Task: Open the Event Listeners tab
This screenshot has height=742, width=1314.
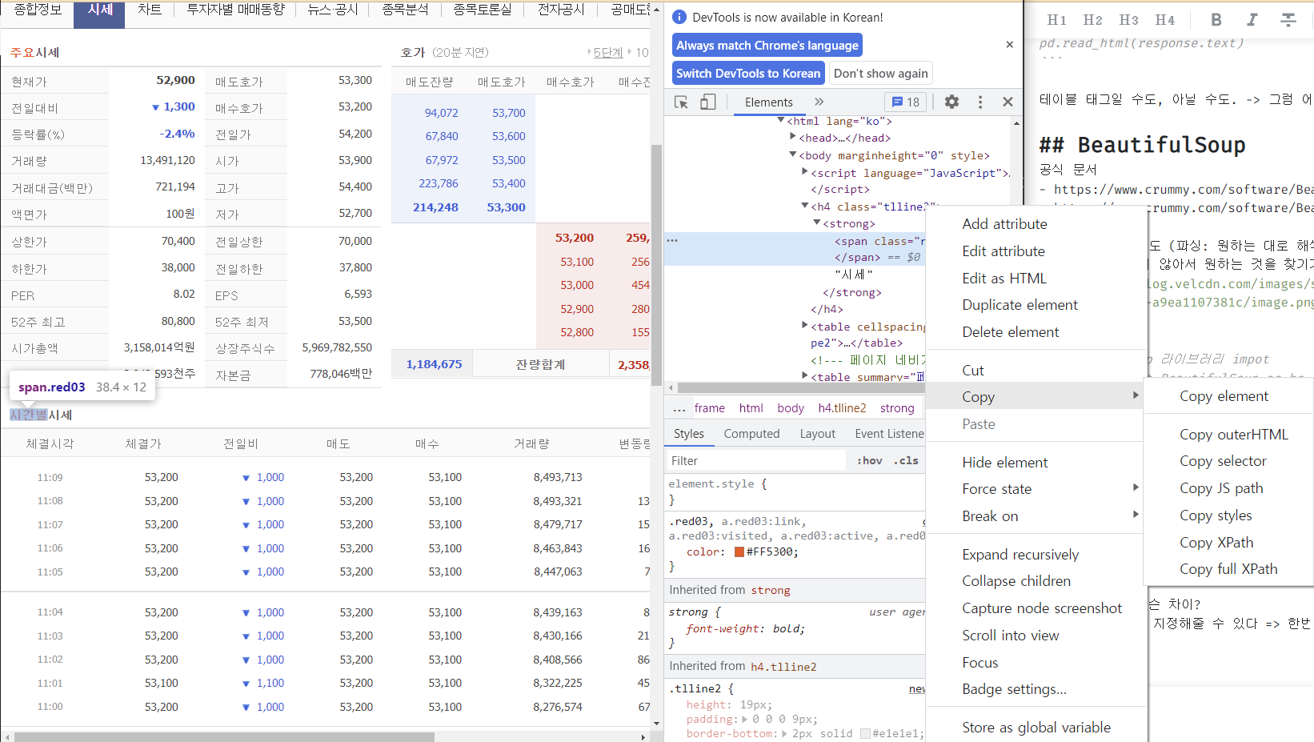Action: click(x=889, y=434)
